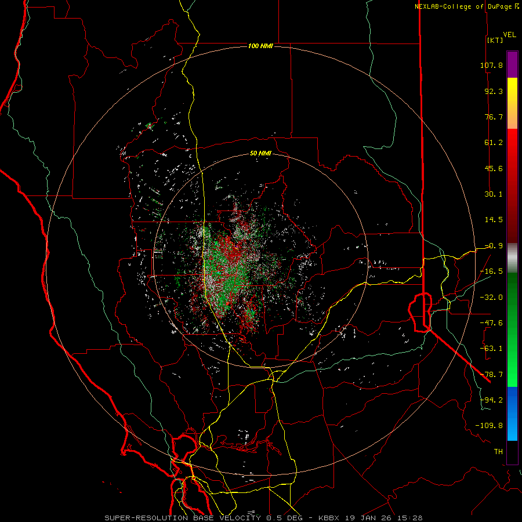Pick the black TH segment of the color bar
Image resolution: width=522 pixels, height=522 pixels.
(512, 452)
